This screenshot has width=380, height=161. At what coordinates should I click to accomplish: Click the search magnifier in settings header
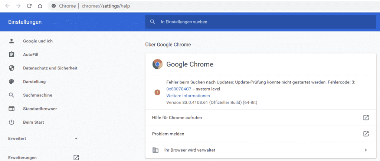tap(153, 22)
